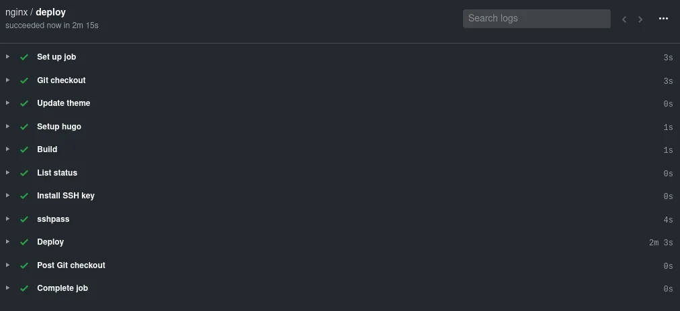Viewport: 680px width, 311px height.
Task: Open the Setup hugo step log
Action: tap(59, 127)
